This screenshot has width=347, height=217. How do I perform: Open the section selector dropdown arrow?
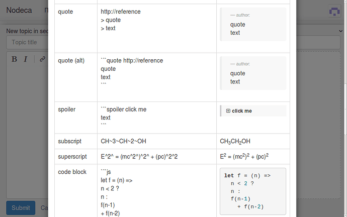[x=339, y=31]
